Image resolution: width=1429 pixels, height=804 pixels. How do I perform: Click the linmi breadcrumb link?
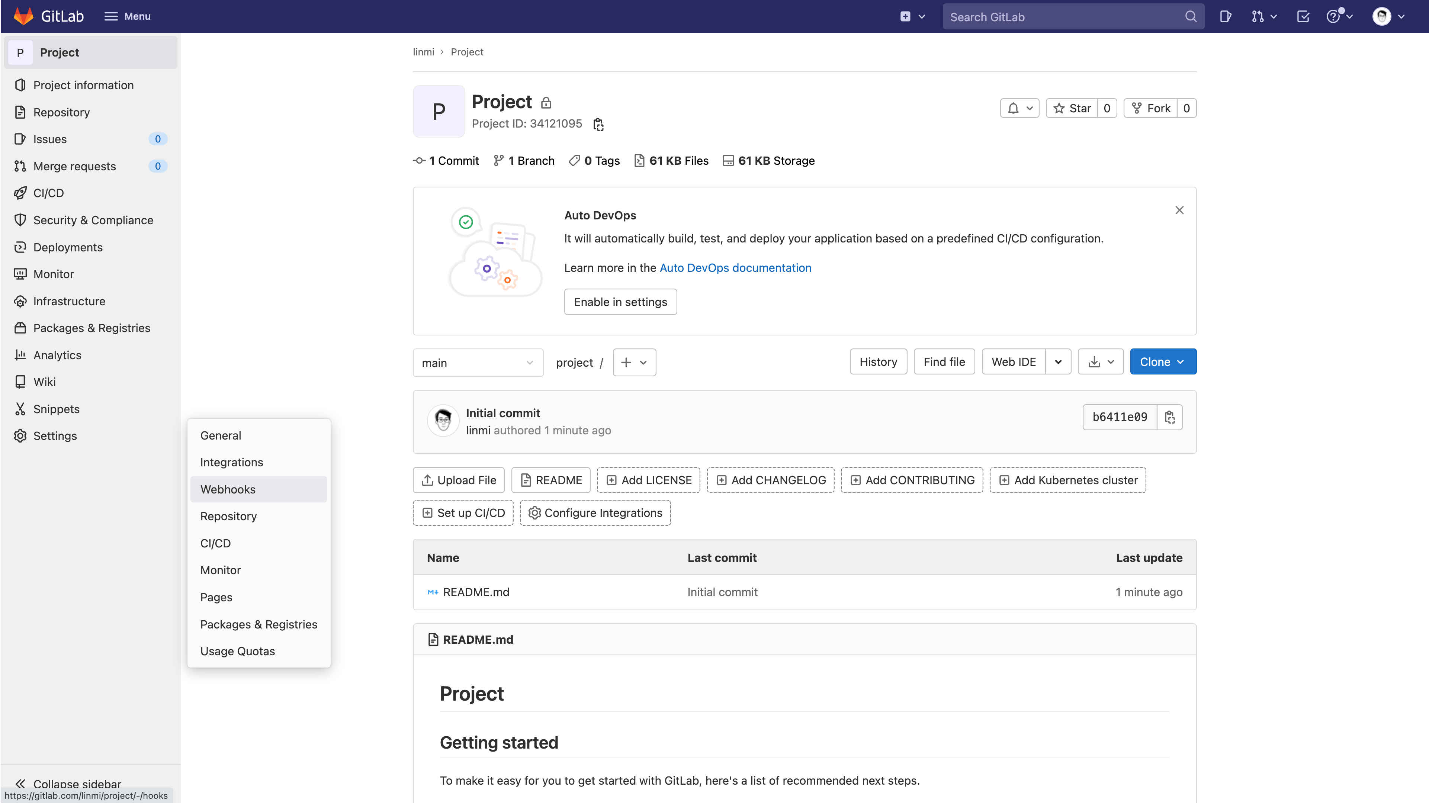[423, 52]
